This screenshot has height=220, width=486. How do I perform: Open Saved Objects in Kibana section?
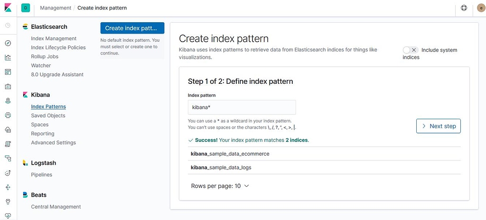[x=48, y=115]
